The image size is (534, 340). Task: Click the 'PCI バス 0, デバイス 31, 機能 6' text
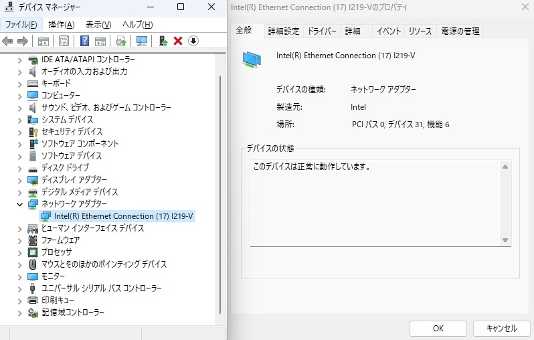click(x=400, y=124)
